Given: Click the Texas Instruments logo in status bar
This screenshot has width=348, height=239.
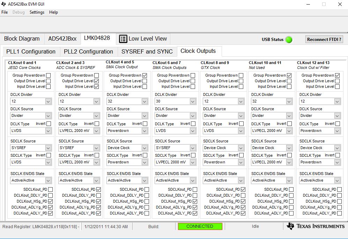Looking at the screenshot, I should point(316,226).
